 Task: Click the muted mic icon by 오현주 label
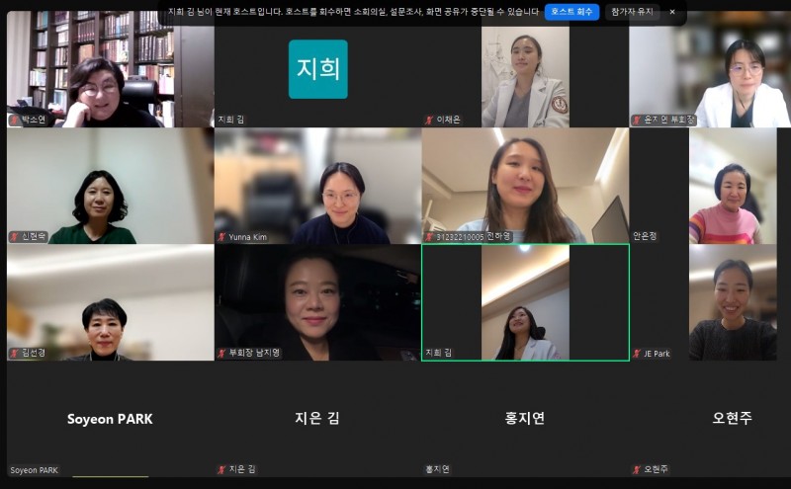(x=638, y=469)
